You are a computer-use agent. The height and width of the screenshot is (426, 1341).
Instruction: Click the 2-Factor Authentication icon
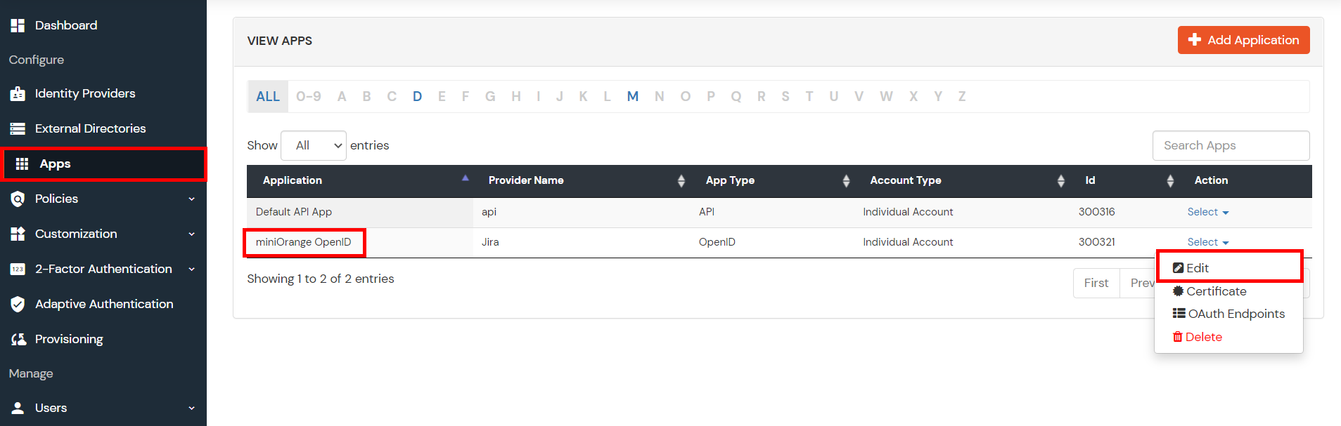[x=18, y=269]
